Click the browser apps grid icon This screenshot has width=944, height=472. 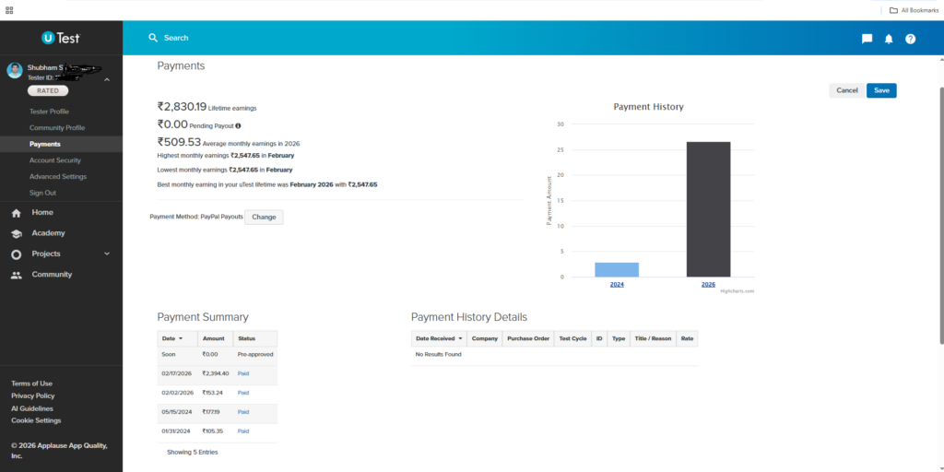(x=9, y=9)
